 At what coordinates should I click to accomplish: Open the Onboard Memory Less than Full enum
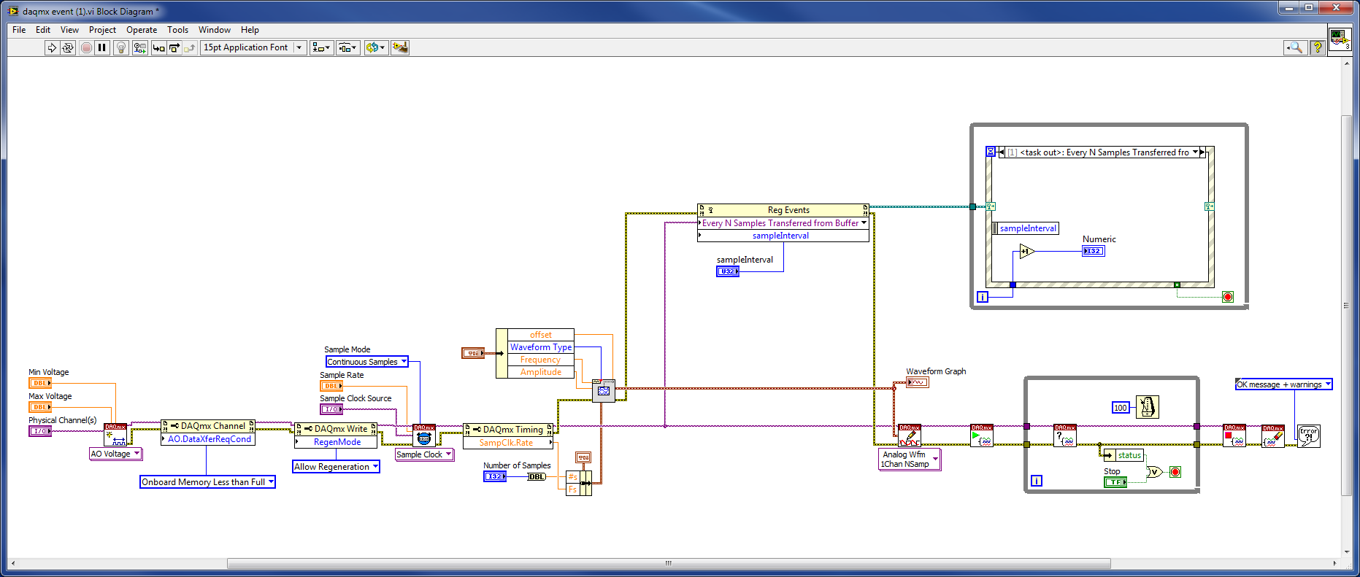click(207, 482)
